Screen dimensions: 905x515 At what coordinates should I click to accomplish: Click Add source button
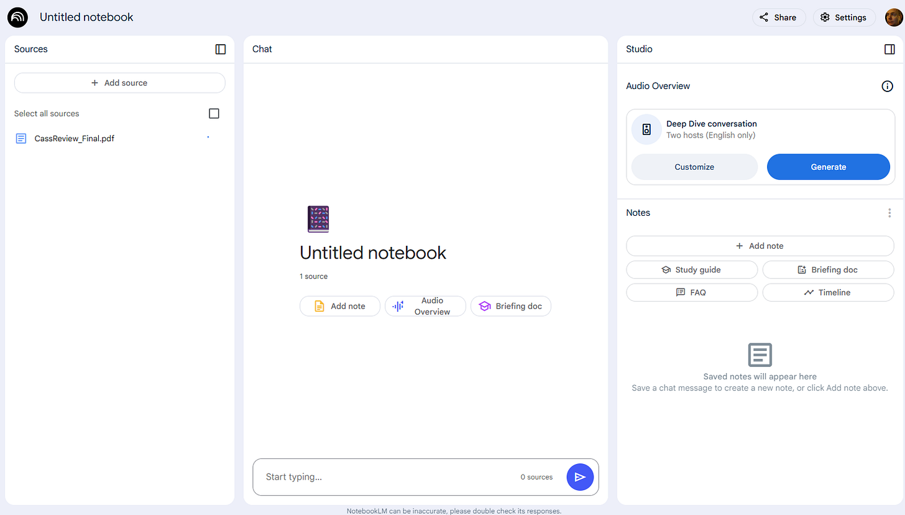click(119, 83)
